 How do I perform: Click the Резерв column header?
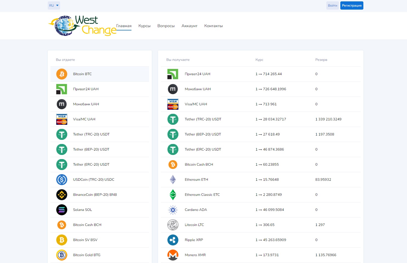(321, 60)
